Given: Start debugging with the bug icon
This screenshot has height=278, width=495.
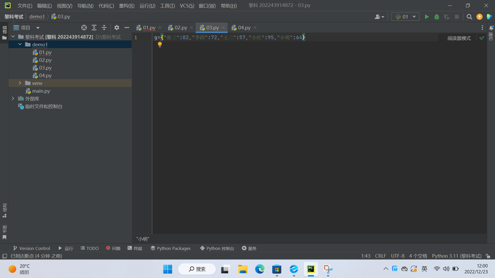Looking at the screenshot, I should [437, 17].
